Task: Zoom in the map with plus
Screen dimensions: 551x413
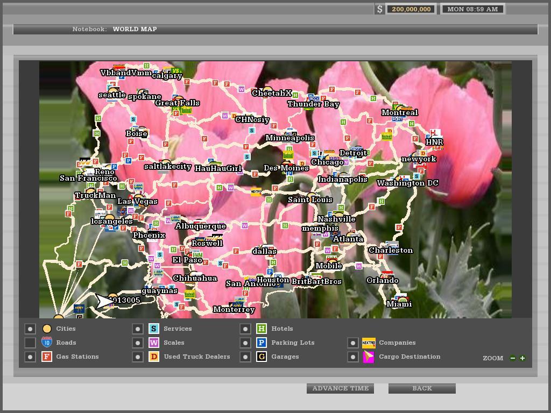Action: point(522,358)
